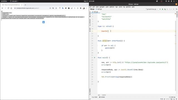Go forward in the browser
Viewport: 178px width, 100px height.
(x=5, y=8)
